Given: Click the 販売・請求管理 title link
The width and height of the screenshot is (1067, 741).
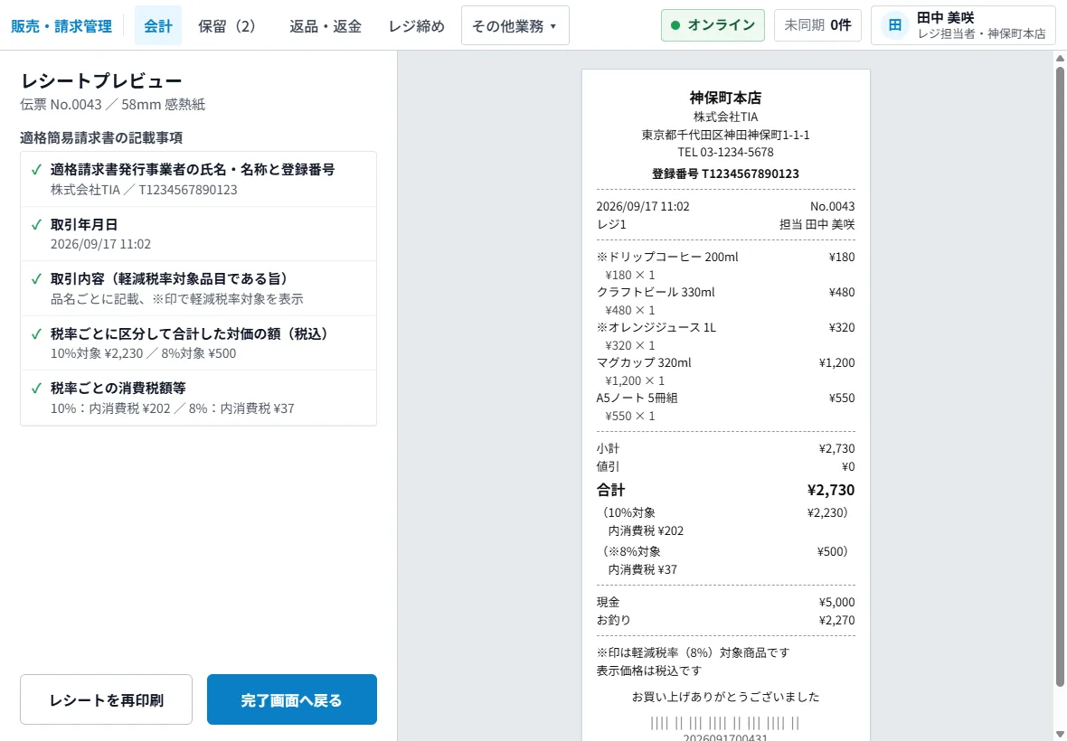Looking at the screenshot, I should 61,26.
